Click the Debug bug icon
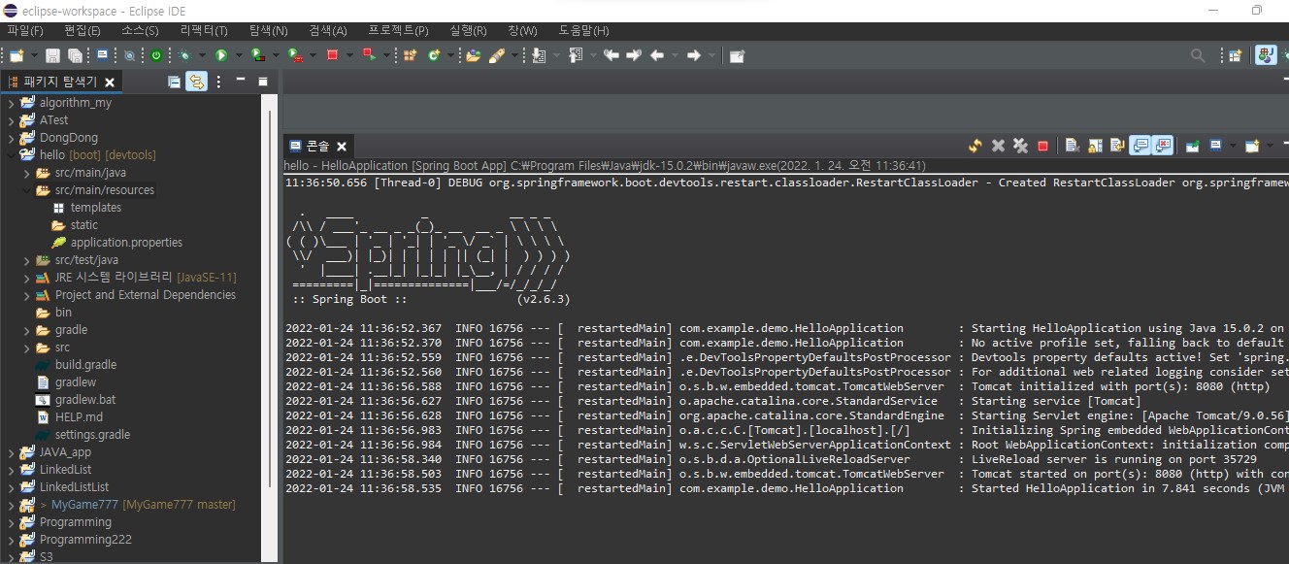Image resolution: width=1289 pixels, height=564 pixels. click(x=184, y=55)
